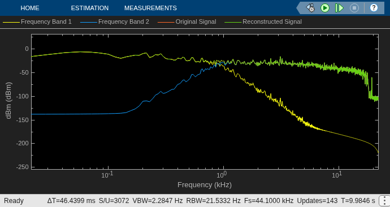Click the RBW=21.5332 Hz status entry
The image size is (390, 207).
pyautogui.click(x=214, y=201)
